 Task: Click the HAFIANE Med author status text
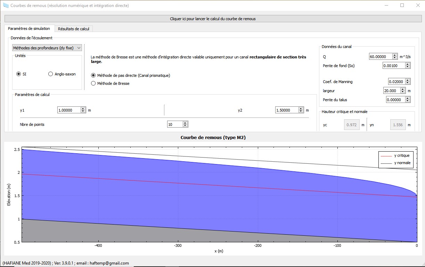[x=65, y=263]
